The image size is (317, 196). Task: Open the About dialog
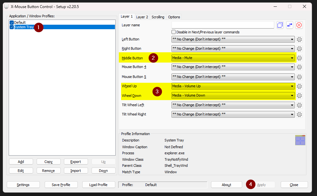coord(226,185)
